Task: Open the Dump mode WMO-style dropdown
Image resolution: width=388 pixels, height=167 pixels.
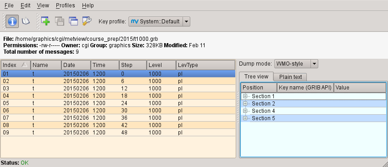Action: pyautogui.click(x=296, y=64)
